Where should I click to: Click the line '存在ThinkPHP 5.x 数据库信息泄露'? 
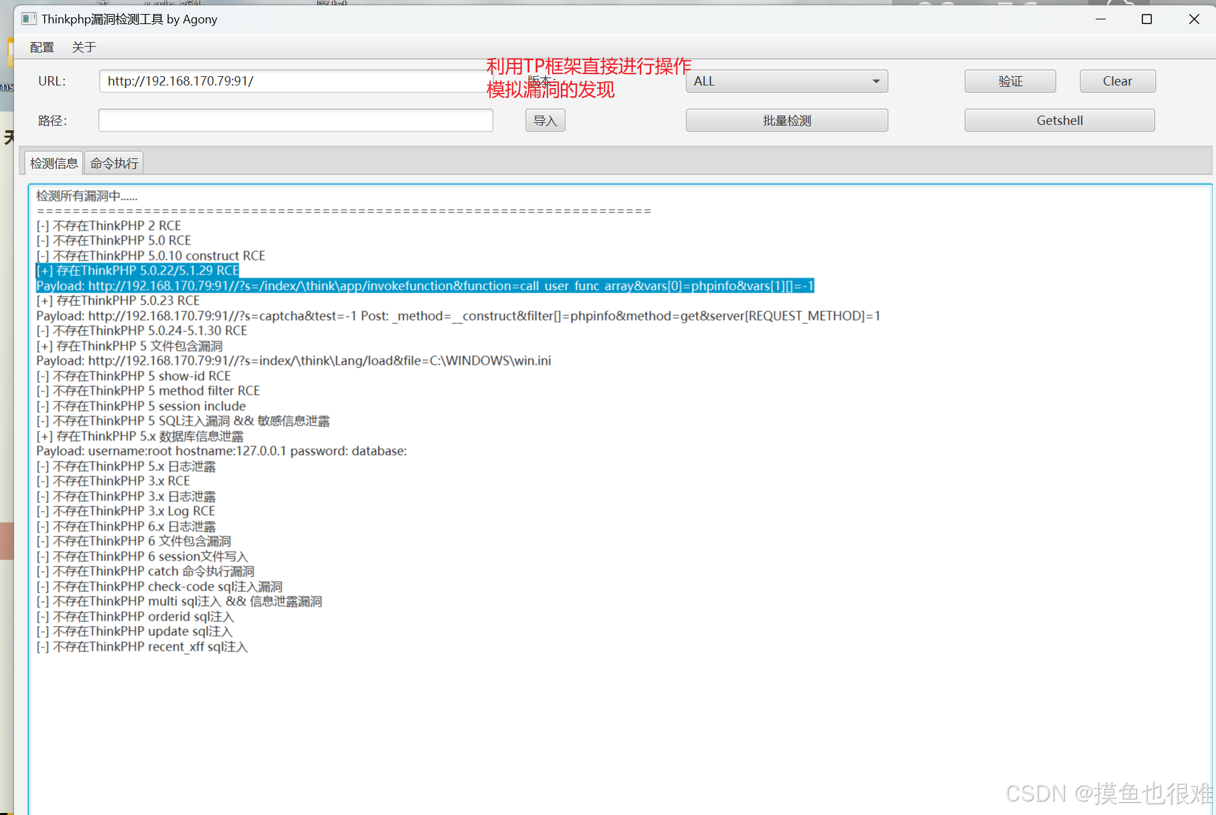pos(140,436)
